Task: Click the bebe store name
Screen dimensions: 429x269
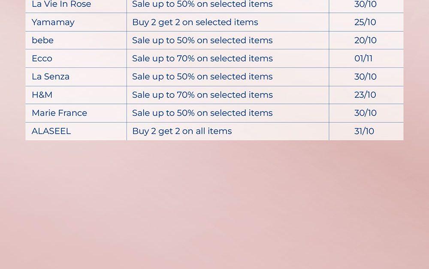Action: point(43,40)
